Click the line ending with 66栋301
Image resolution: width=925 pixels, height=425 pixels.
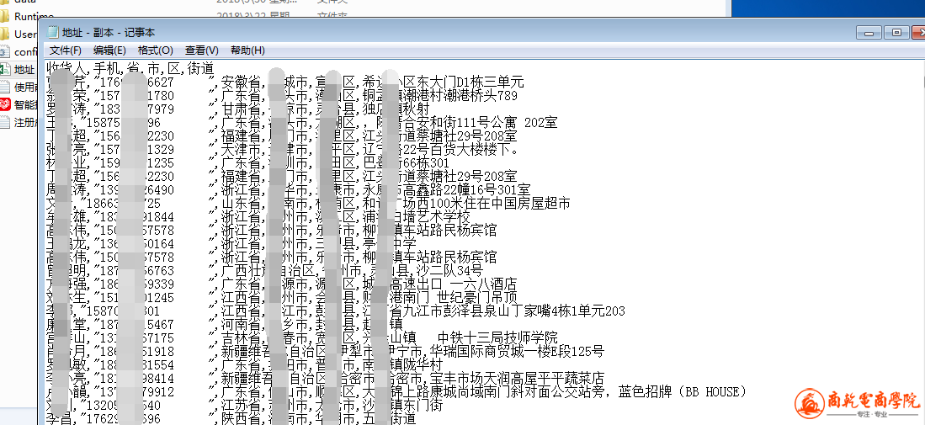pyautogui.click(x=247, y=163)
